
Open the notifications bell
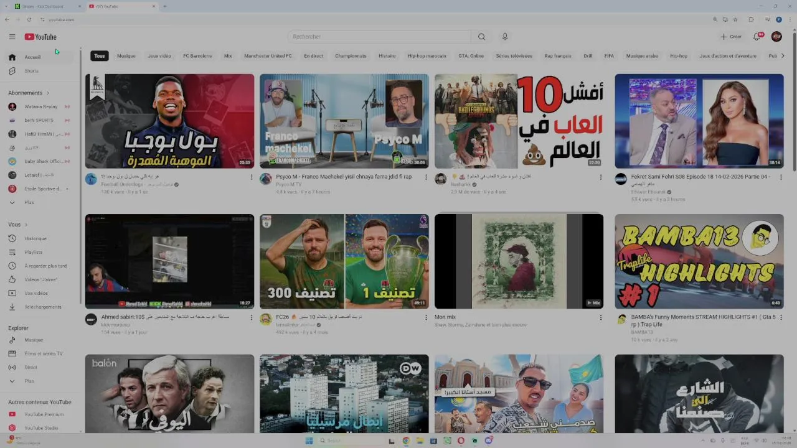click(x=757, y=37)
